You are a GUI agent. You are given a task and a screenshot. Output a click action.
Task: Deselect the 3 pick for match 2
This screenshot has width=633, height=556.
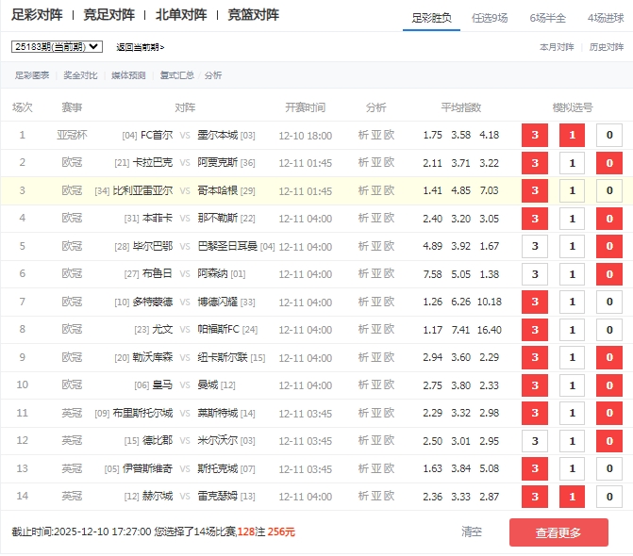click(535, 163)
